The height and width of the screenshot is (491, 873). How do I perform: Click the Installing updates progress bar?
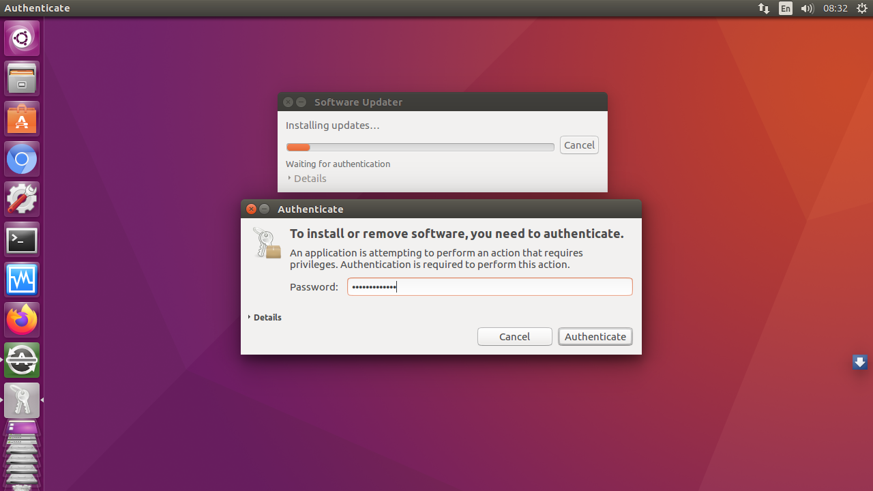[420, 147]
